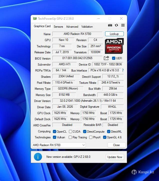The image size is (159, 181).
Task: Open the hamburger menu icon
Action: [x=123, y=25]
